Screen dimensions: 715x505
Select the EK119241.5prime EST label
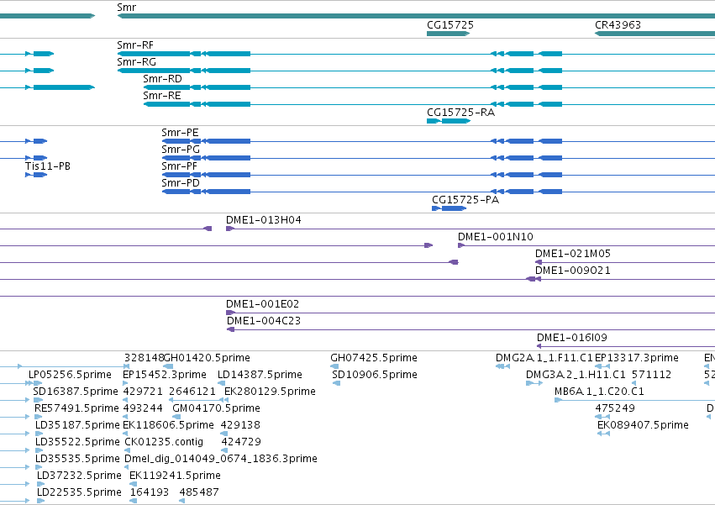pyautogui.click(x=175, y=476)
